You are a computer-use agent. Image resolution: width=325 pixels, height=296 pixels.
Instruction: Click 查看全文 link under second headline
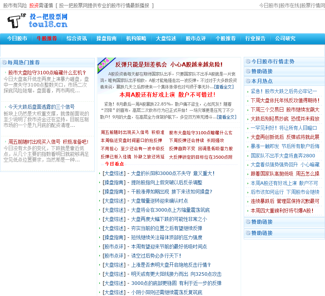click(226, 117)
